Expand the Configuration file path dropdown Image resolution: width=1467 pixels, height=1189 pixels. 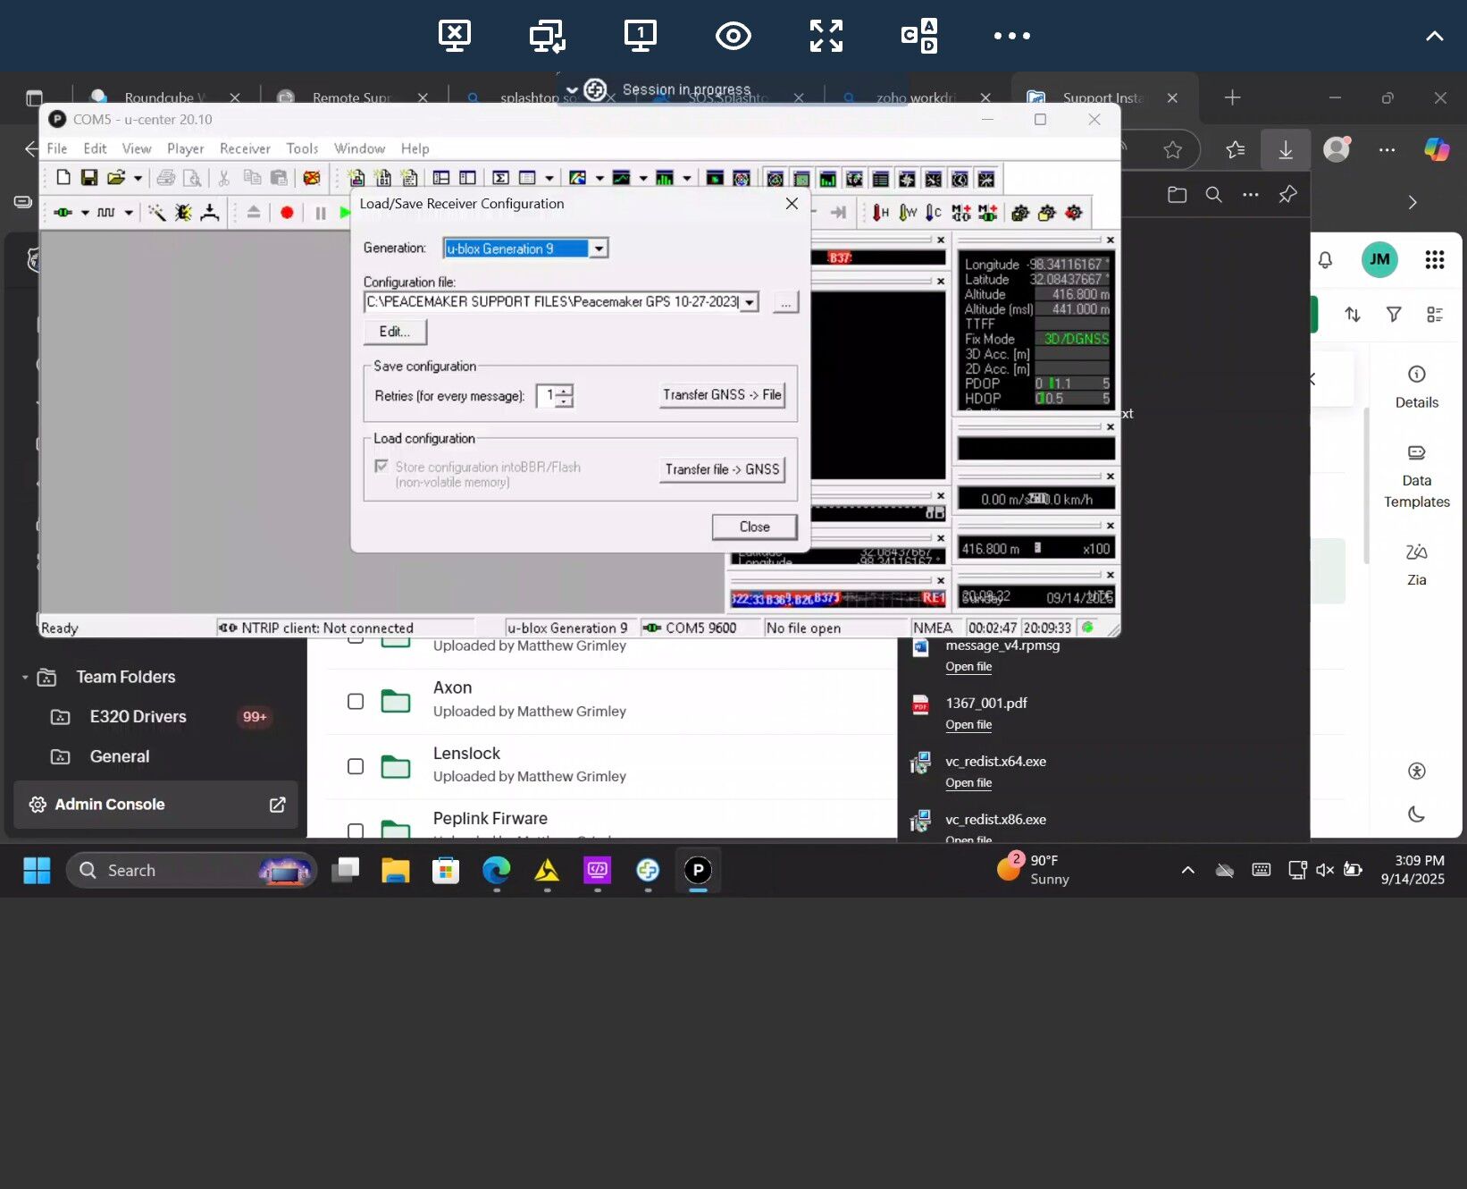point(750,302)
